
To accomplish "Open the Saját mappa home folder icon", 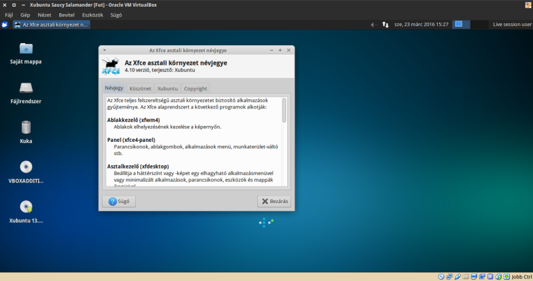I will (x=26, y=49).
